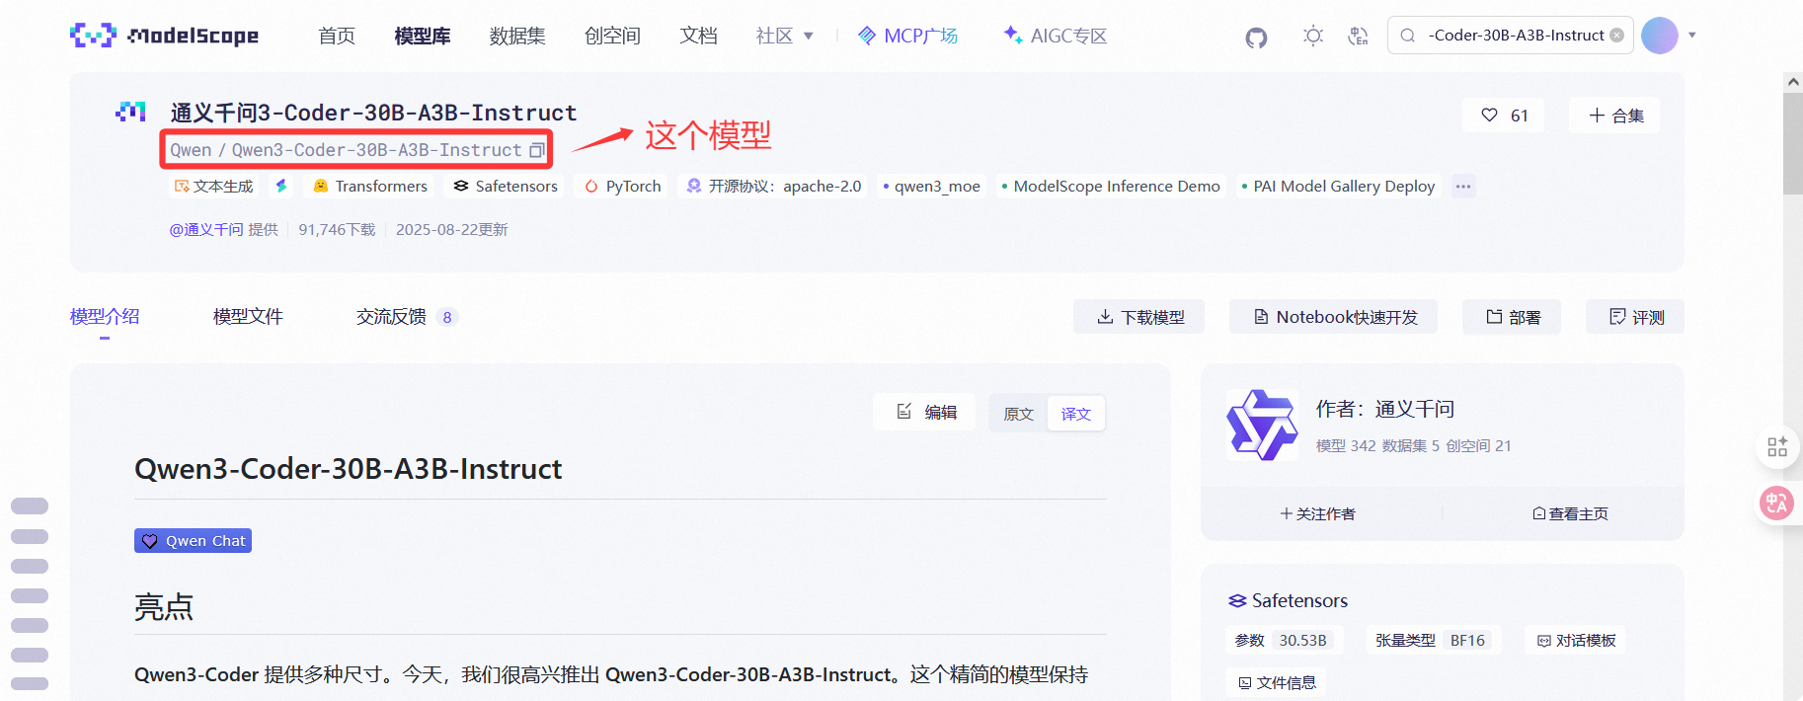The height and width of the screenshot is (701, 1803).
Task: Open 对话模板 button
Action: coord(1576,641)
